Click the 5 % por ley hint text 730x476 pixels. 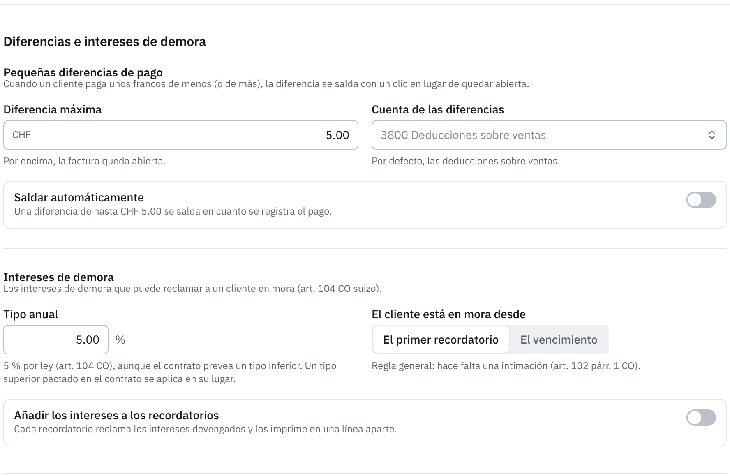170,372
